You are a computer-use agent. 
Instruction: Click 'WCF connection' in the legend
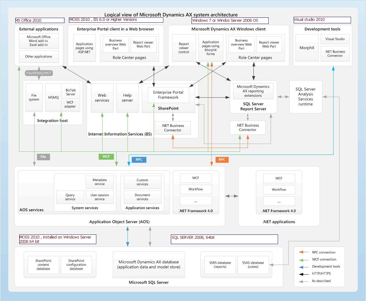point(324,259)
